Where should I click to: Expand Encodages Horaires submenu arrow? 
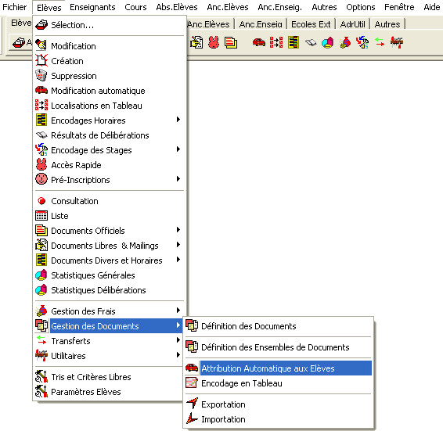click(178, 120)
